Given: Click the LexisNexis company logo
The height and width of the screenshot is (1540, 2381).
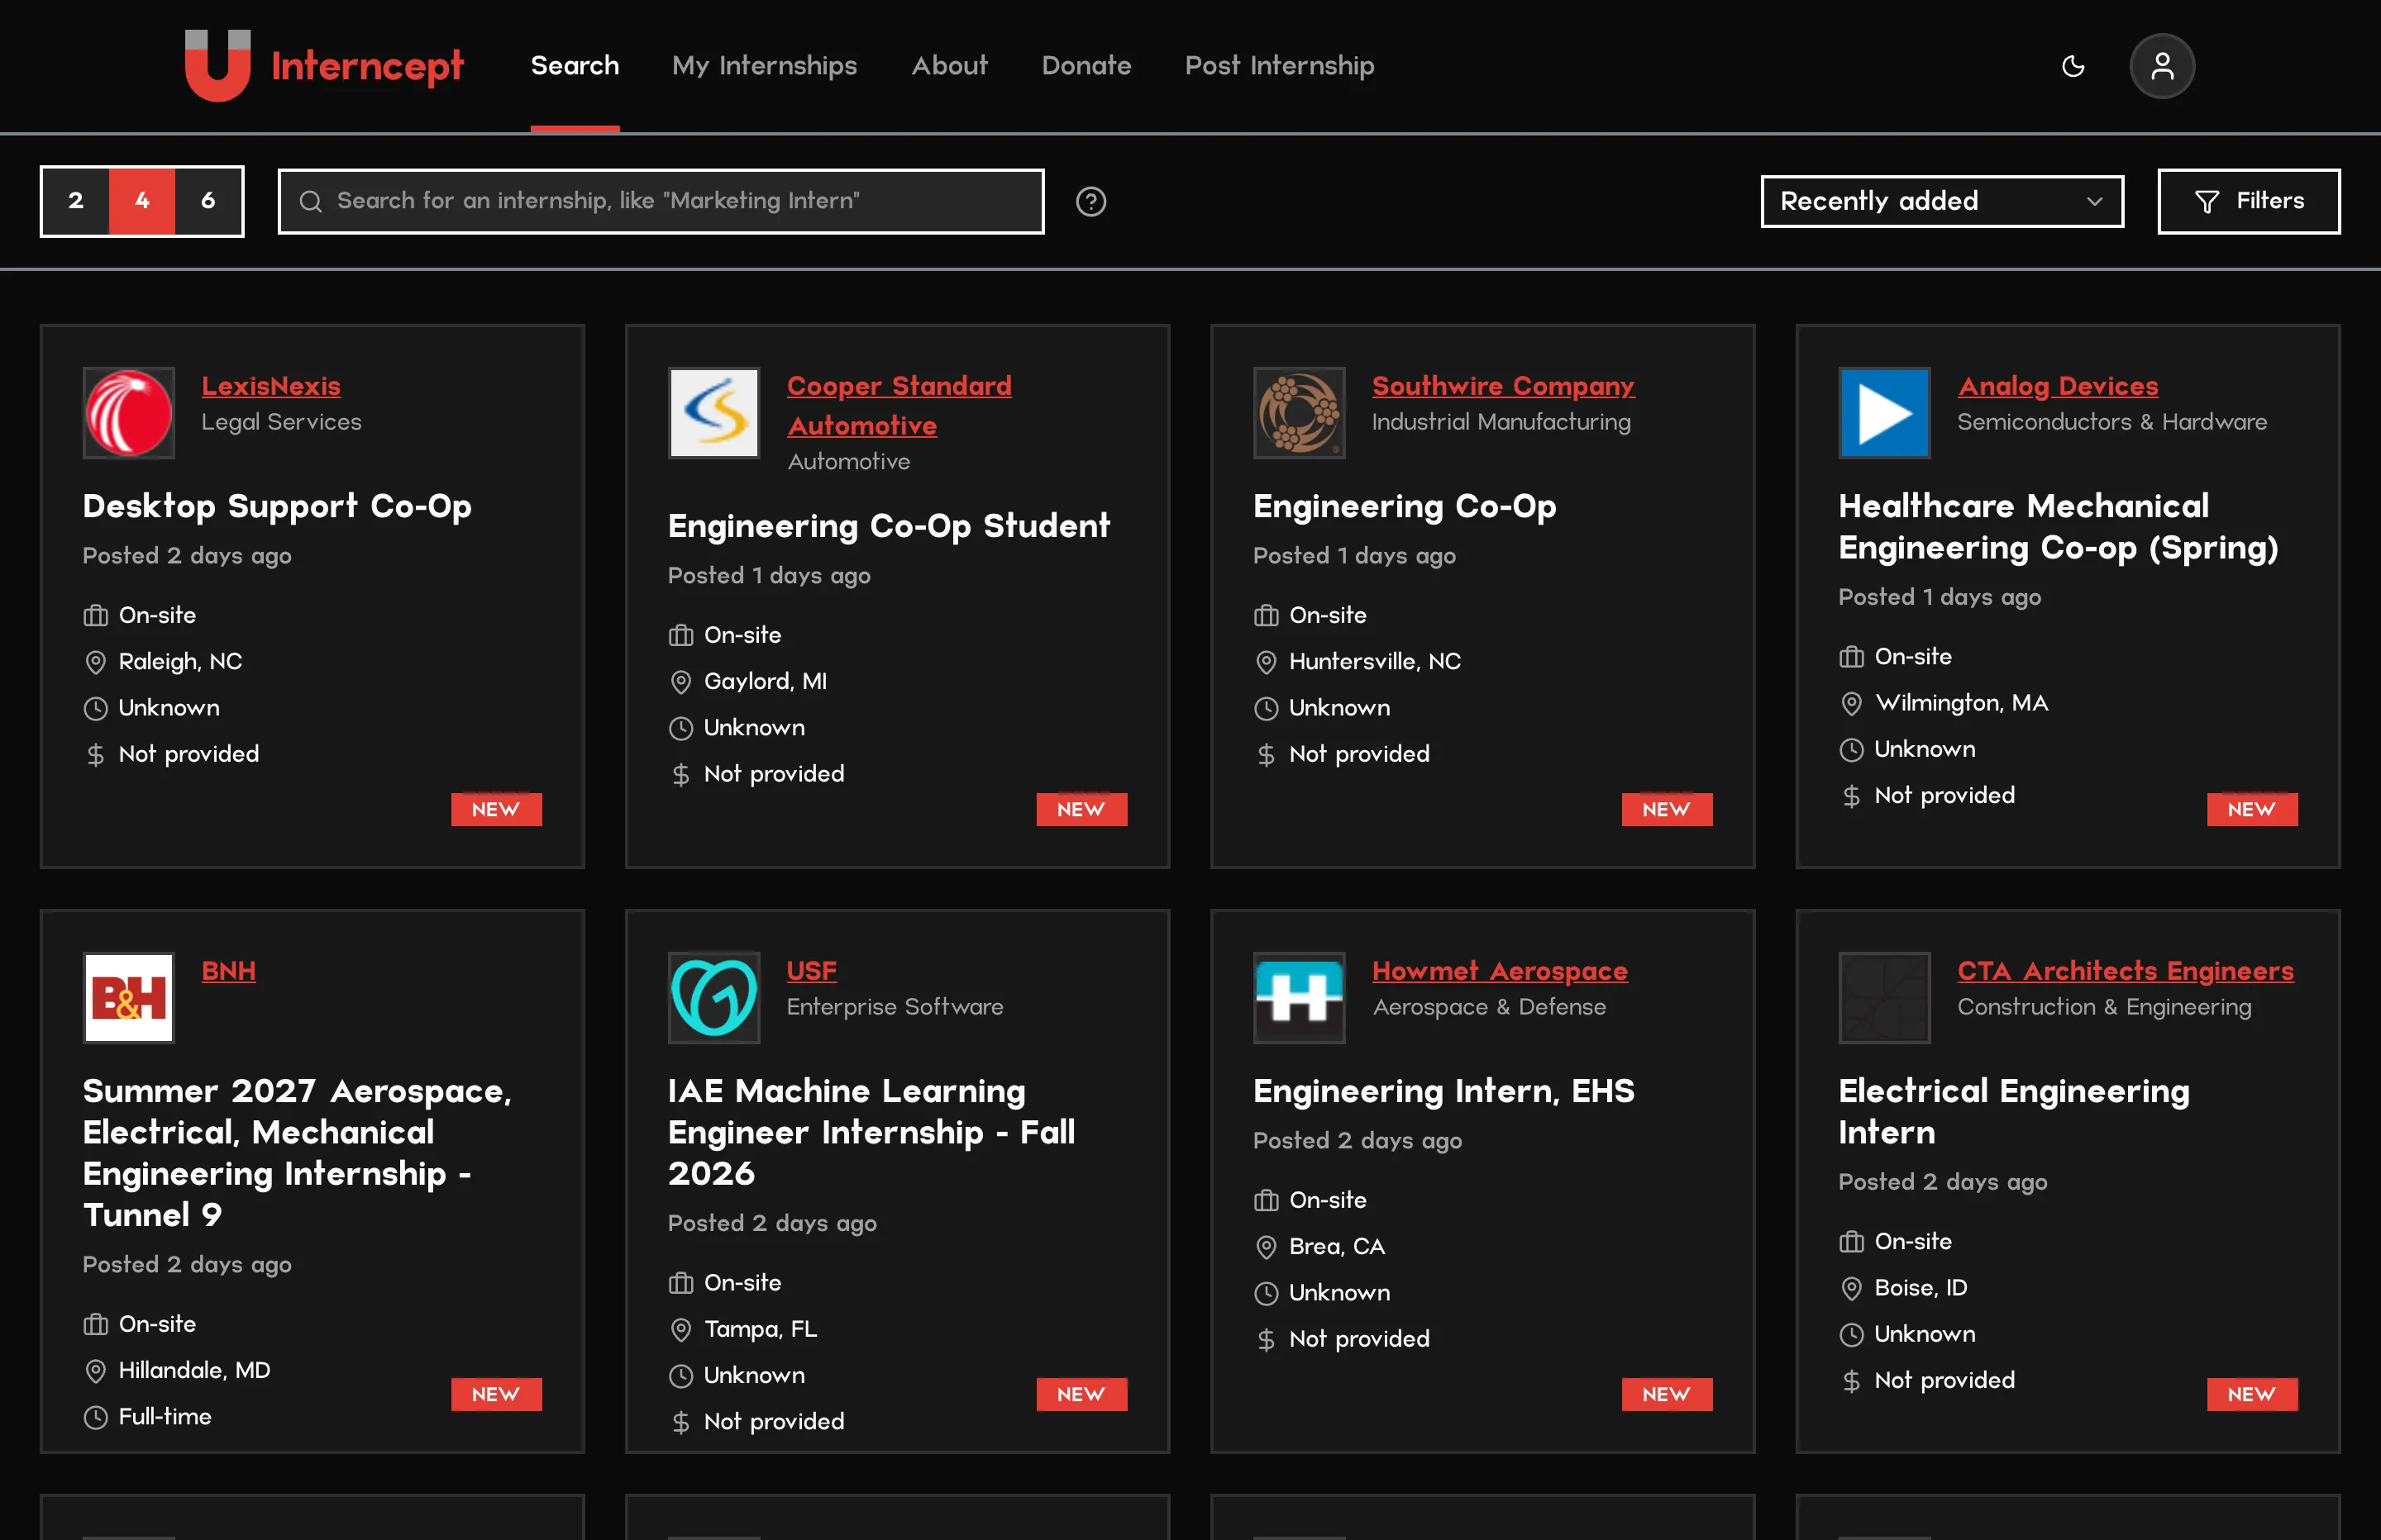Looking at the screenshot, I should [x=129, y=413].
